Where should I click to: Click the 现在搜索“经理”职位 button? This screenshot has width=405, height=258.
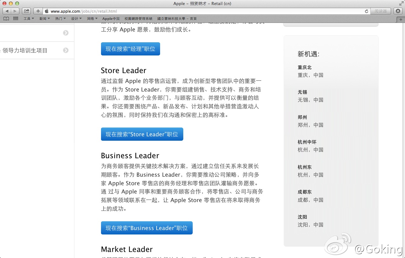pos(131,49)
